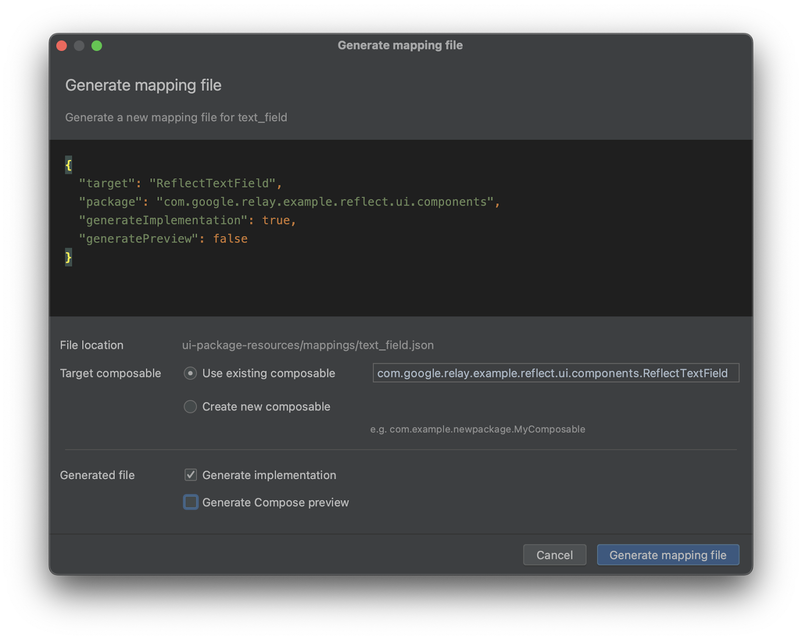Image resolution: width=802 pixels, height=640 pixels.
Task: Click the Cancel button
Action: click(x=554, y=555)
